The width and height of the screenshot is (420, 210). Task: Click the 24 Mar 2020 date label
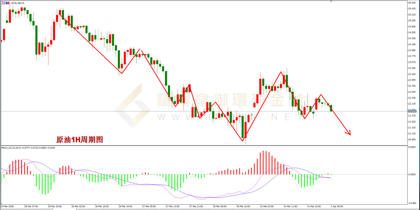(x=8, y=206)
